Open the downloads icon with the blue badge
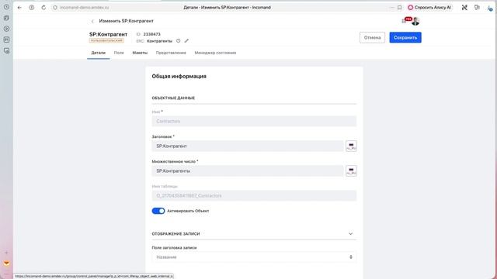The height and width of the screenshot is (279, 497). pyautogui.click(x=490, y=8)
